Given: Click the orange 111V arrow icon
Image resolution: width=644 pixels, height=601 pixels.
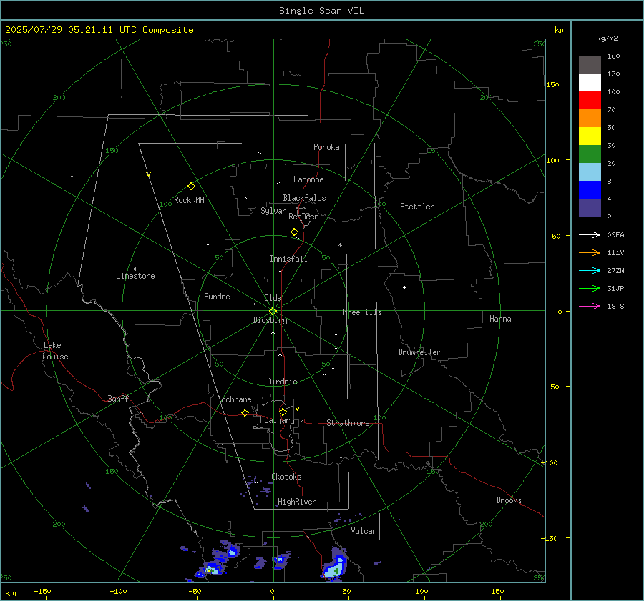Looking at the screenshot, I should click(590, 253).
